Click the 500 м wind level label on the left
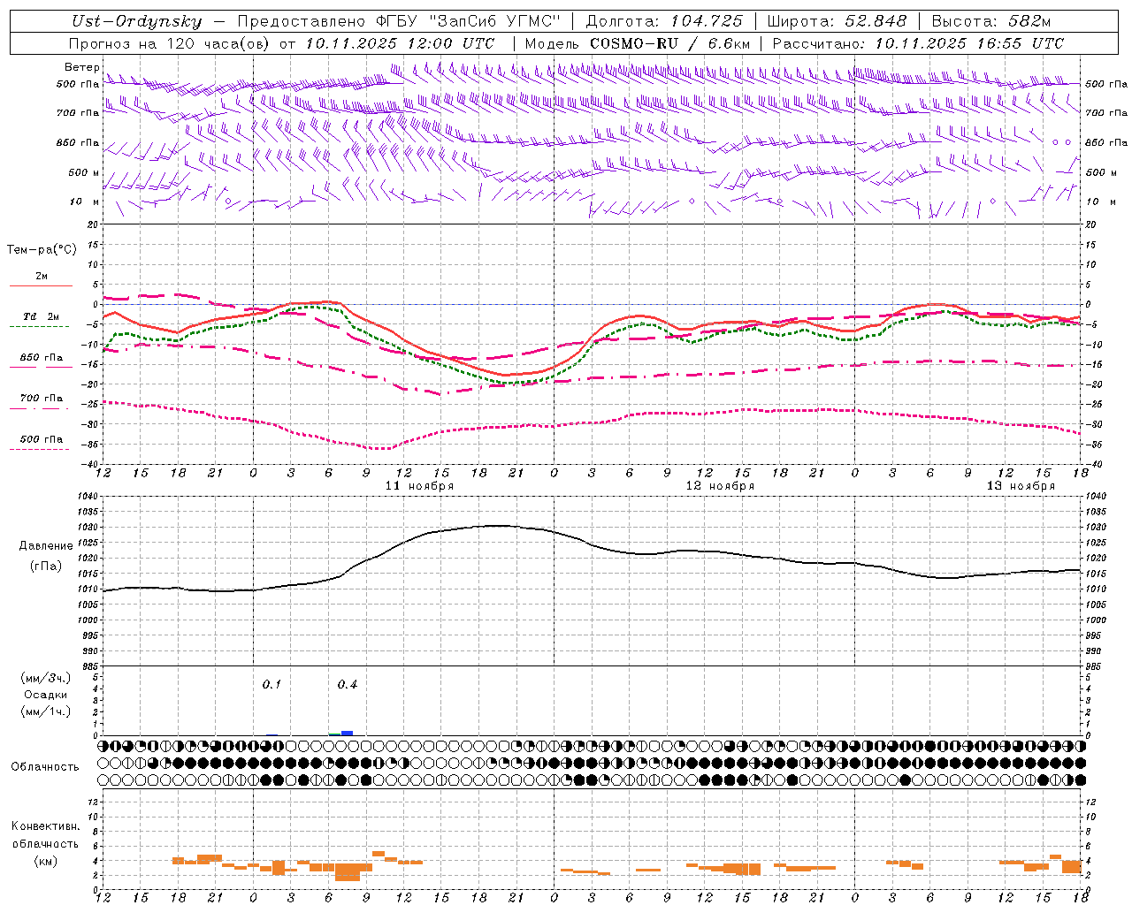1132x905 pixels. pos(84,172)
